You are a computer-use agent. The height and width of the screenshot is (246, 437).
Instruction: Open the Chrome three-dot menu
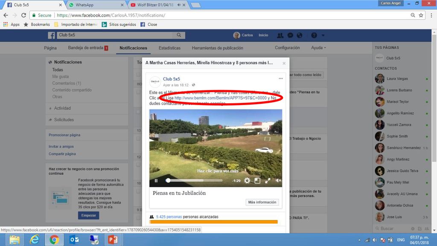pos(431,15)
